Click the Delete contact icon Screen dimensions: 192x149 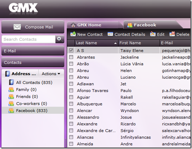point(172,34)
